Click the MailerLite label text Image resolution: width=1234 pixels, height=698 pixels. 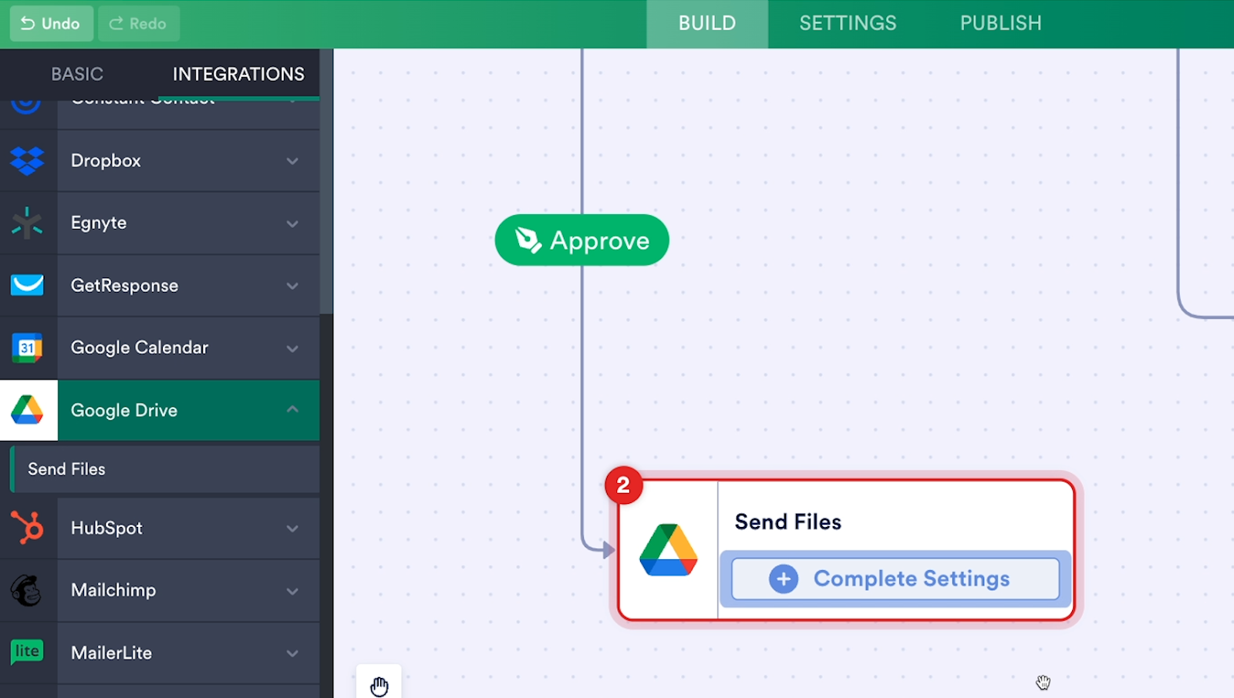(x=111, y=653)
